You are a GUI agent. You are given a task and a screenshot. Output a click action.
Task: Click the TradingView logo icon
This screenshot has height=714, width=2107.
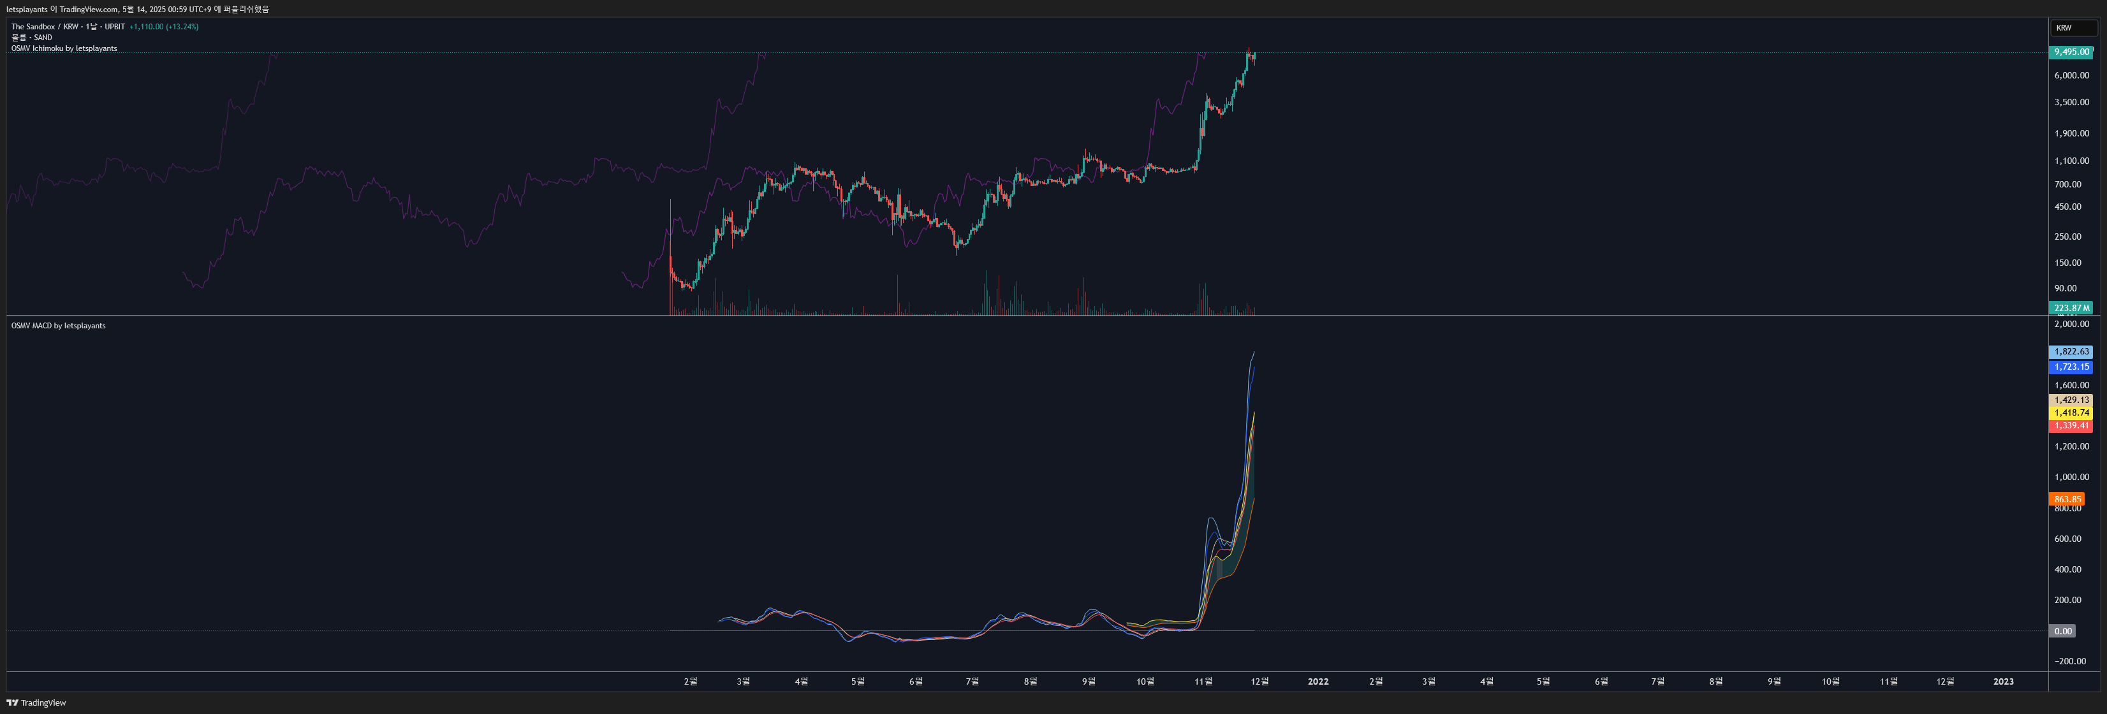pos(12,703)
